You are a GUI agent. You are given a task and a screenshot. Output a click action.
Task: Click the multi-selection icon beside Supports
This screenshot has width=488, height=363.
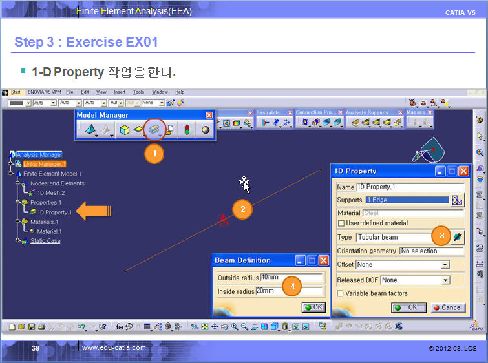[x=458, y=200]
